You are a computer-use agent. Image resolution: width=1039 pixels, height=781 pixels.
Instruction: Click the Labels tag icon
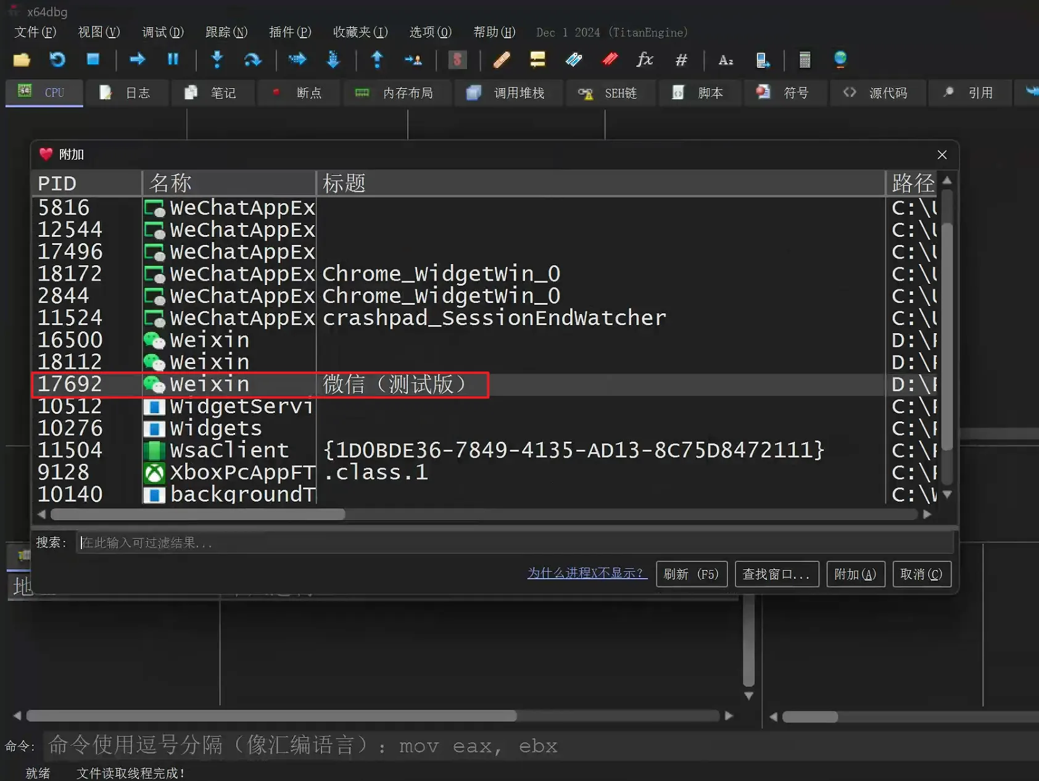(573, 60)
